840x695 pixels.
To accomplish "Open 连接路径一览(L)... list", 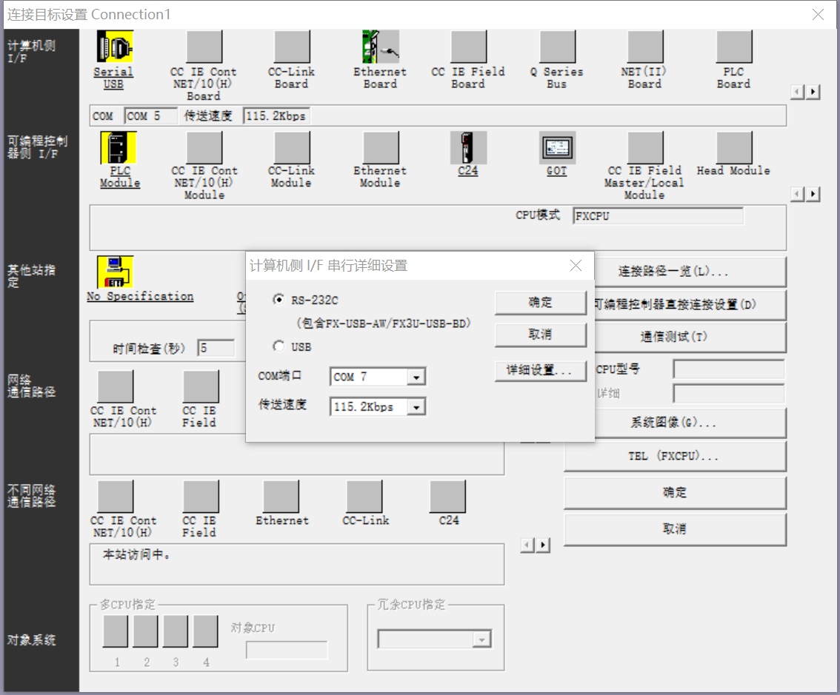I will point(674,272).
